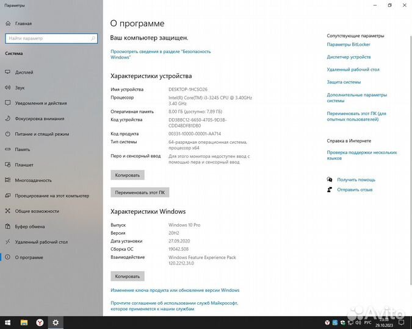This screenshot has height=329, width=412.
Task: Select OS build value 19042.508
Action: (179, 249)
